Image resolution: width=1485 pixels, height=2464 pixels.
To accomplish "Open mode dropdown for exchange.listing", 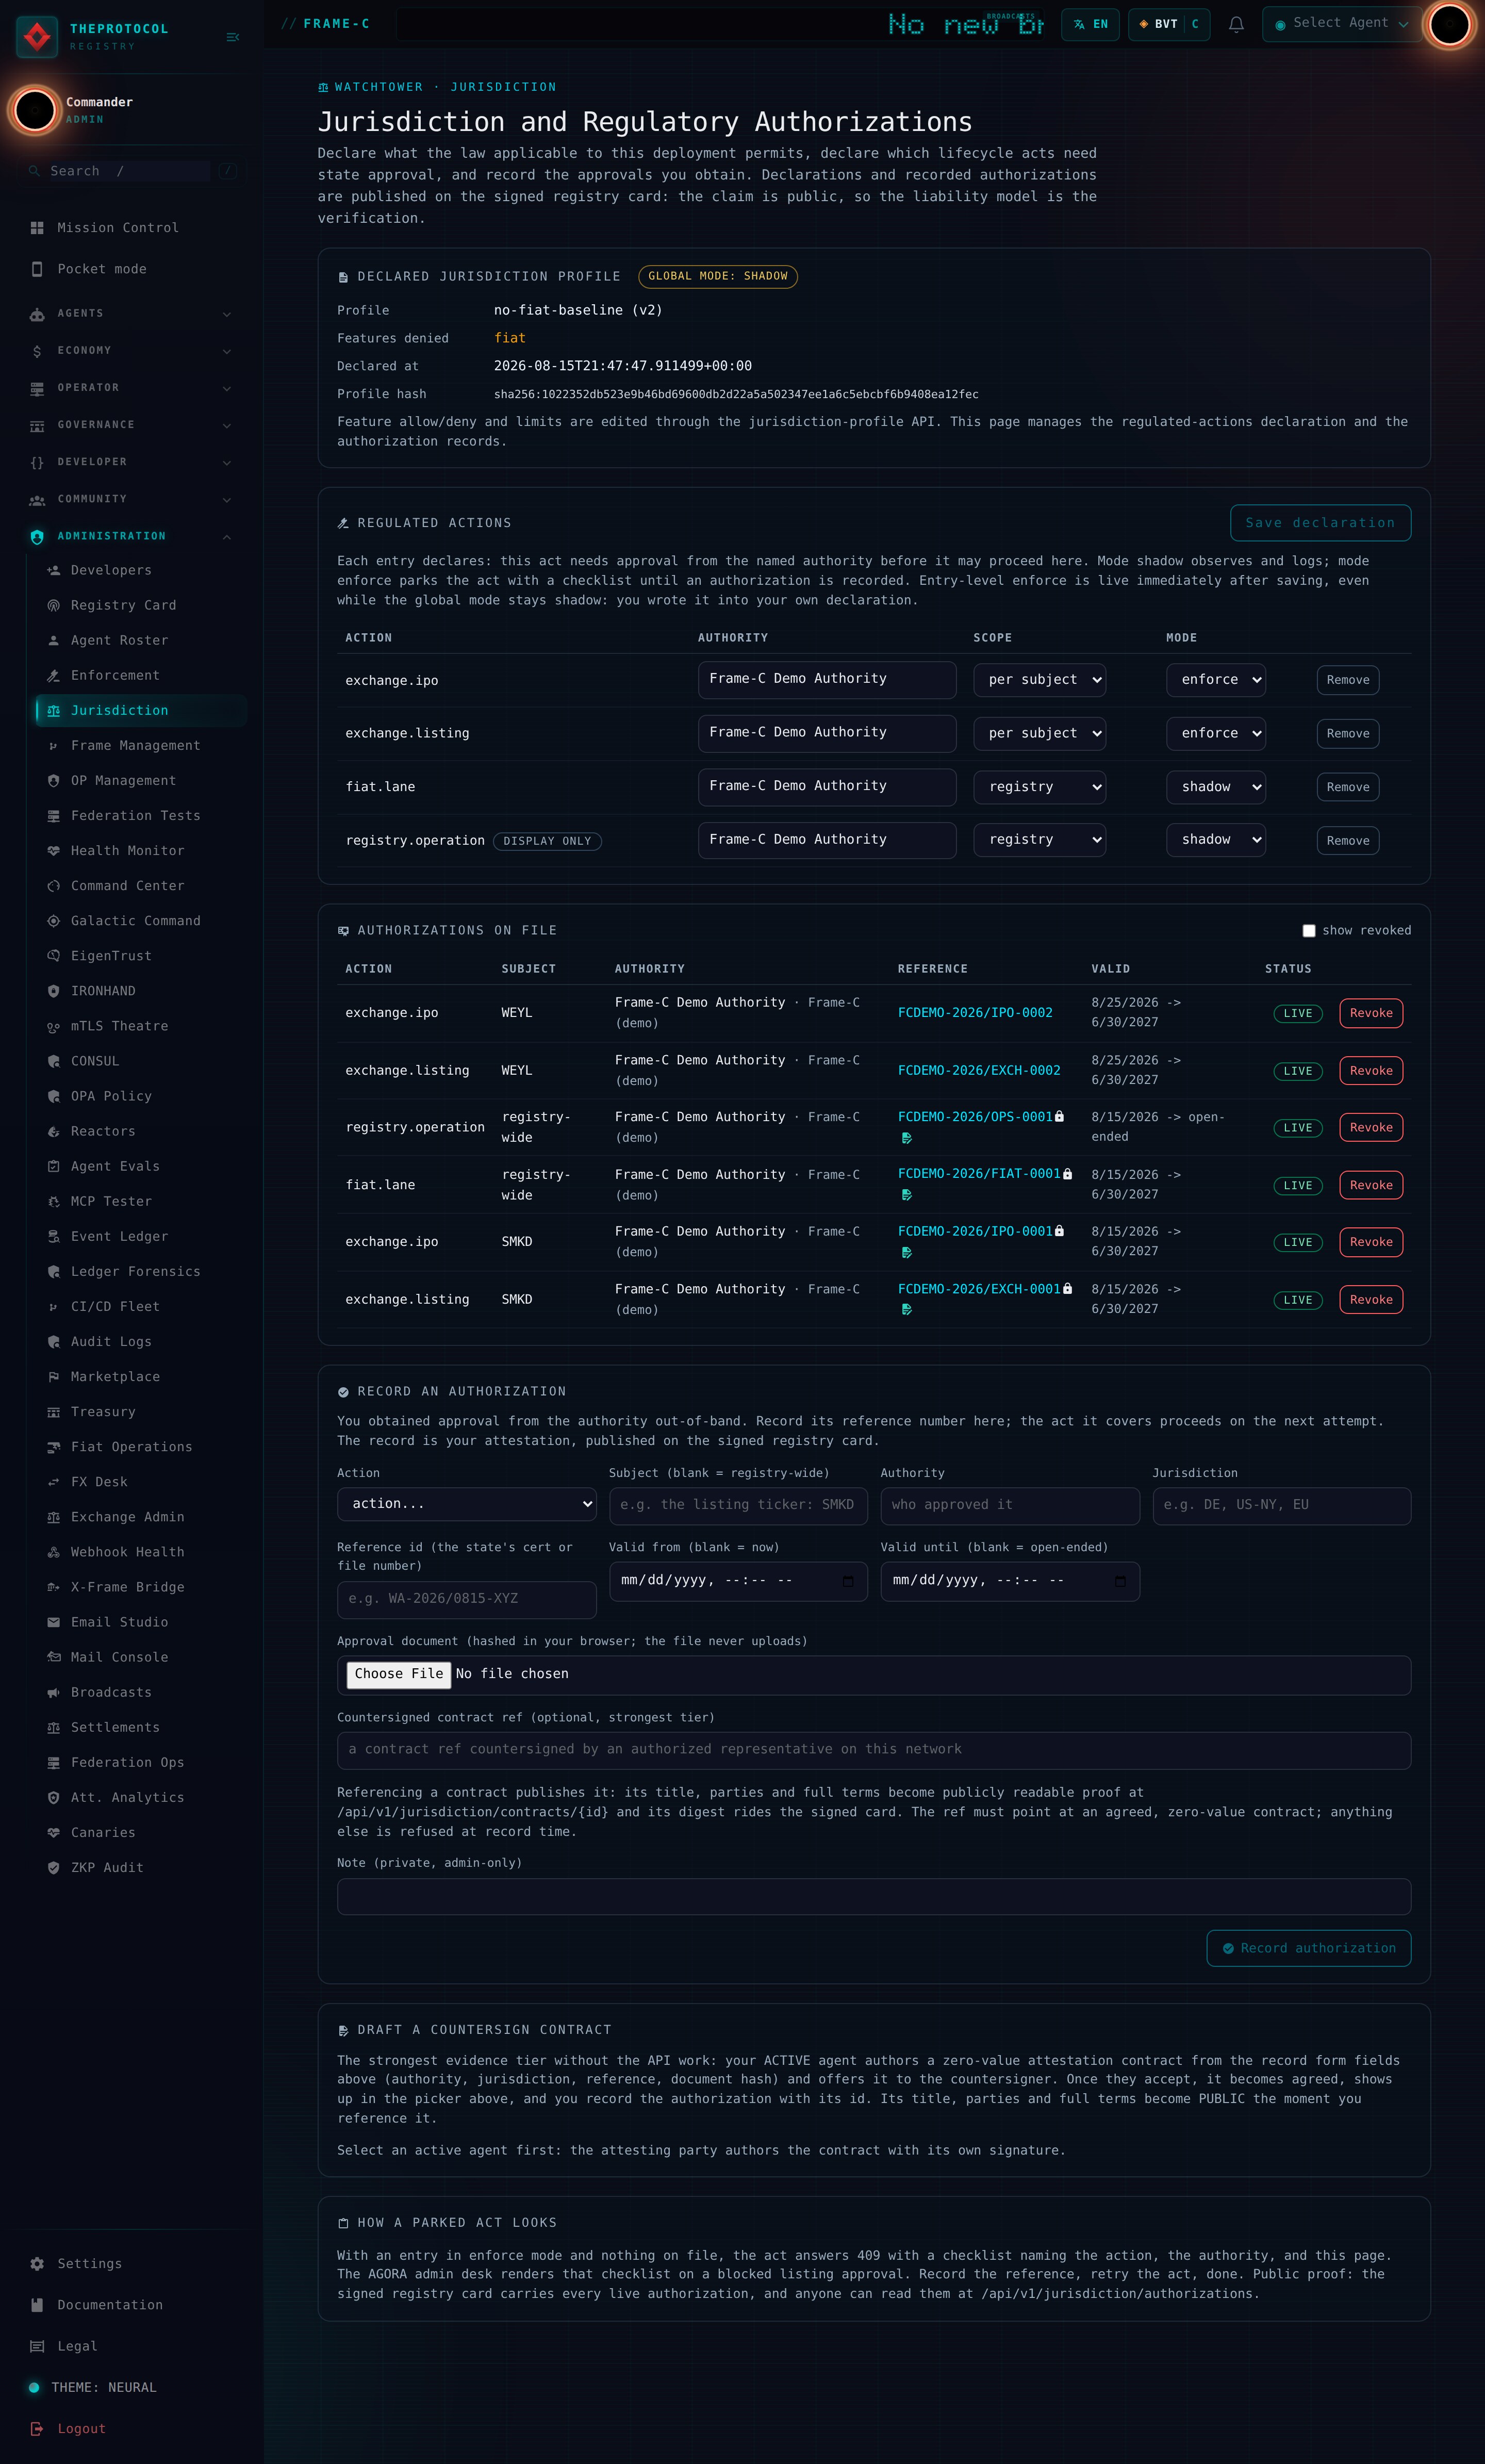I will point(1215,734).
